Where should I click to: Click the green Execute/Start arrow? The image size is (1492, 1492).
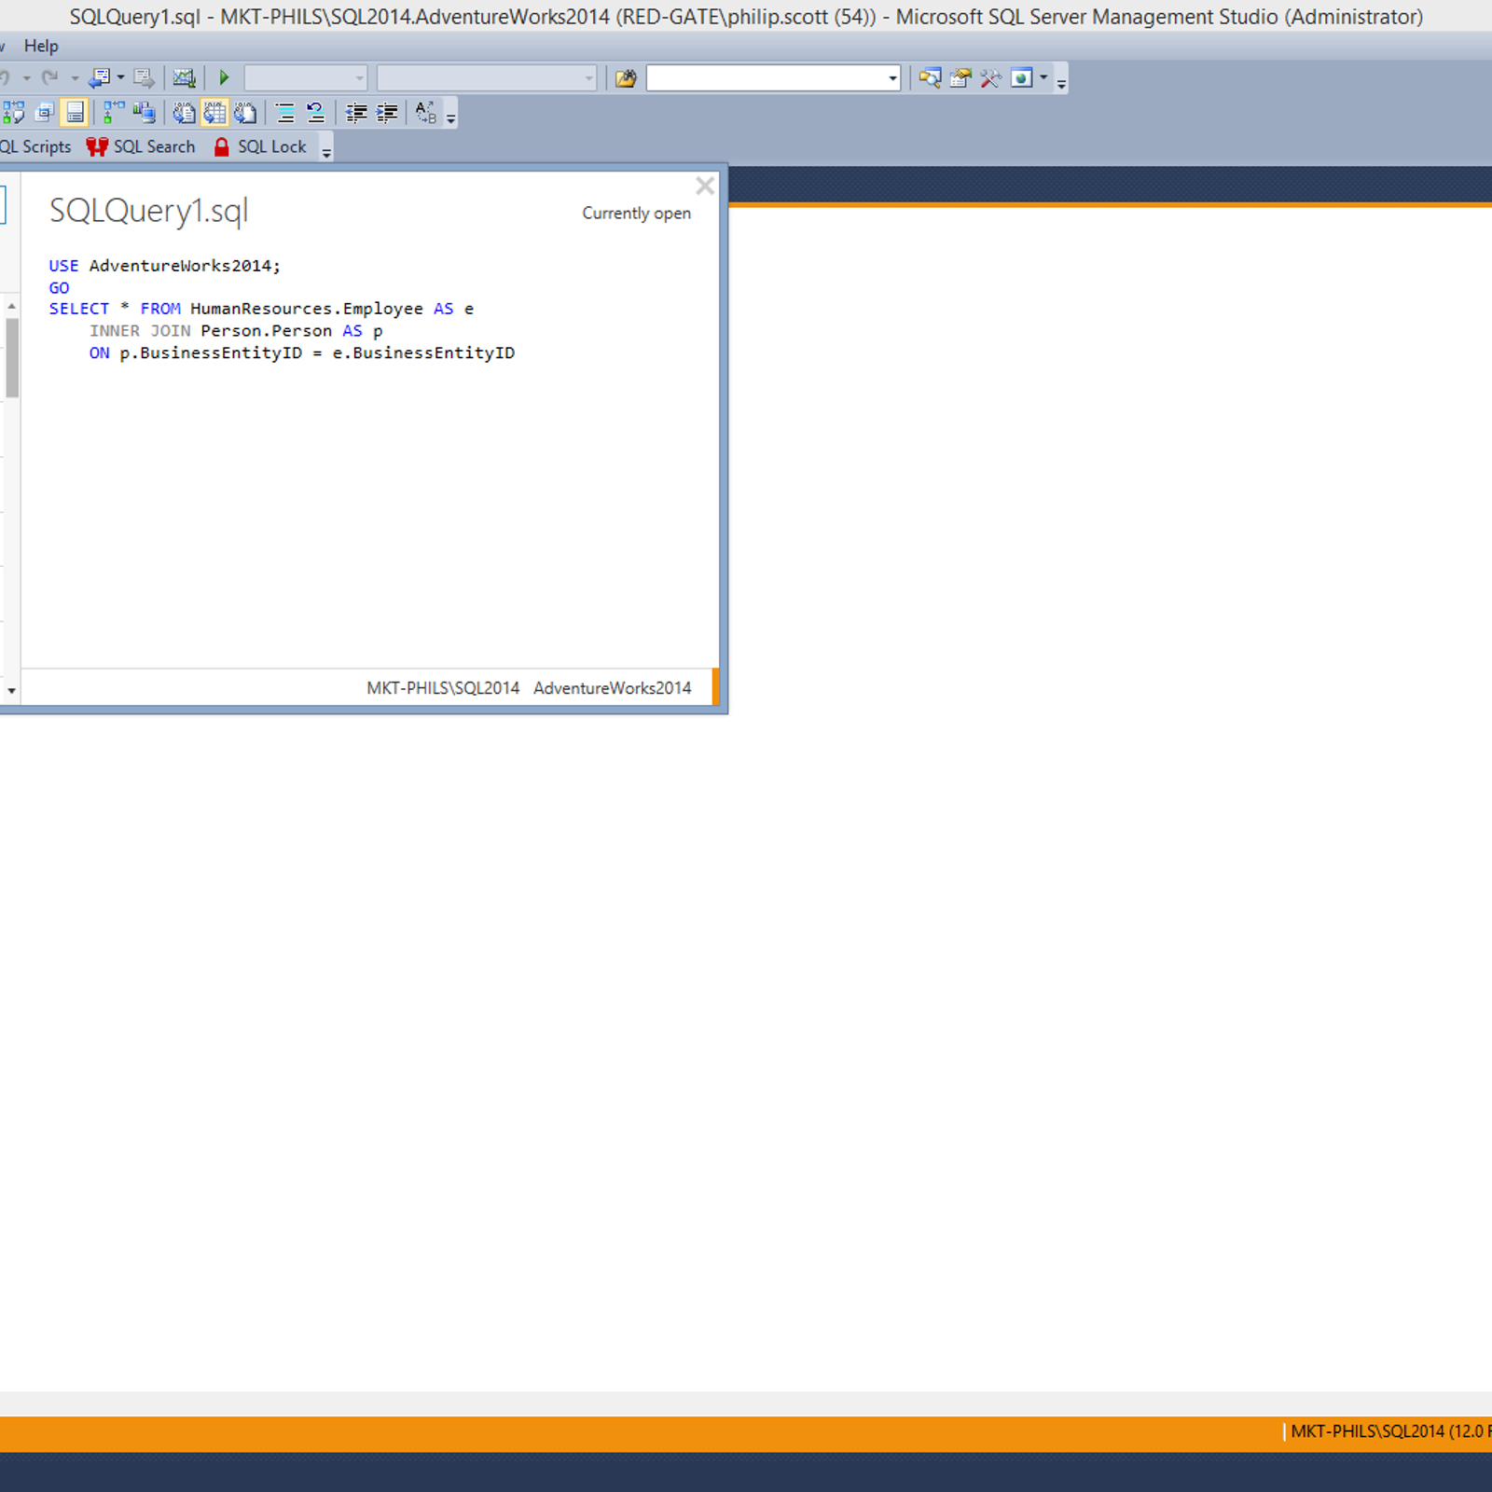pyautogui.click(x=224, y=78)
